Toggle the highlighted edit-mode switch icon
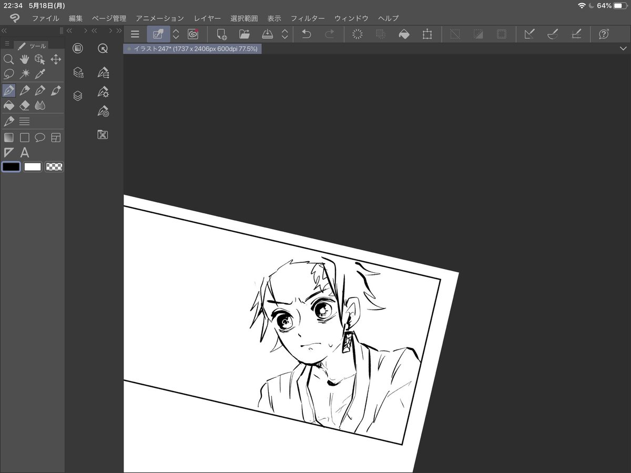The height and width of the screenshot is (473, 631). coord(158,34)
